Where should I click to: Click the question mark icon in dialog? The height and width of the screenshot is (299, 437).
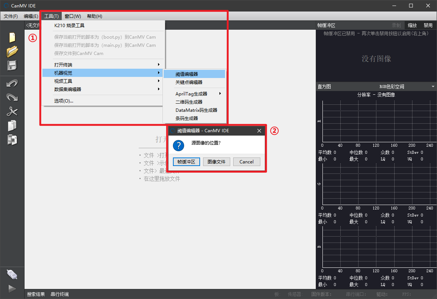(179, 145)
